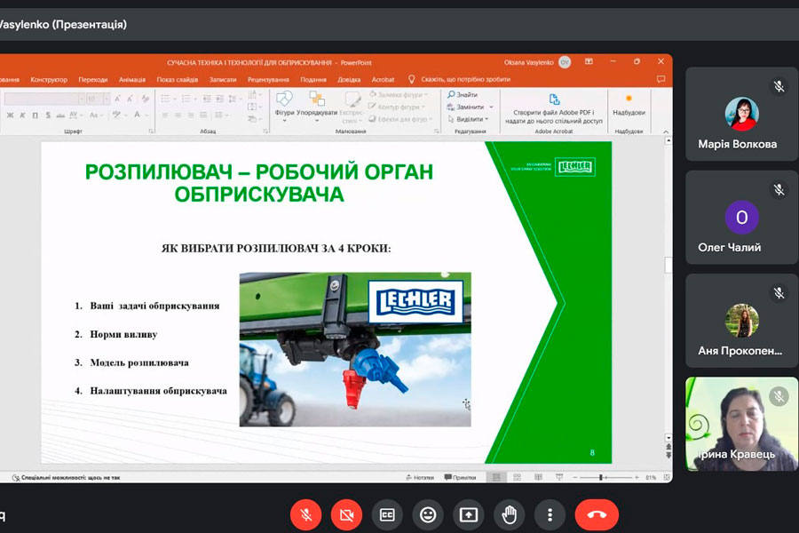The height and width of the screenshot is (533, 799).
Task: Click the present screen icon
Action: coord(469,514)
